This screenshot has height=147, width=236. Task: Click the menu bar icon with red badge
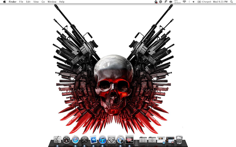click(x=156, y=2)
